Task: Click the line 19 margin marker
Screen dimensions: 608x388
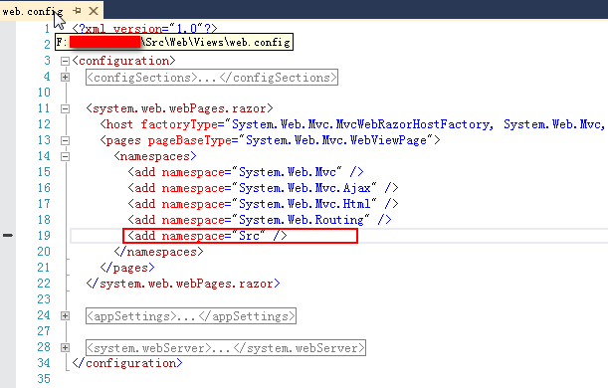Action: (8, 235)
